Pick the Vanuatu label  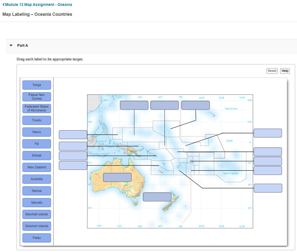point(37,203)
